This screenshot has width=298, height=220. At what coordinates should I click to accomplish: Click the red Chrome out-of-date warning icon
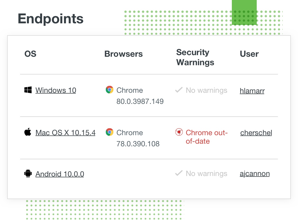pyautogui.click(x=179, y=132)
